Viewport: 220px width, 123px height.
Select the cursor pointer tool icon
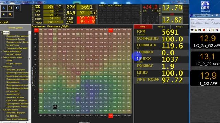point(17,8)
